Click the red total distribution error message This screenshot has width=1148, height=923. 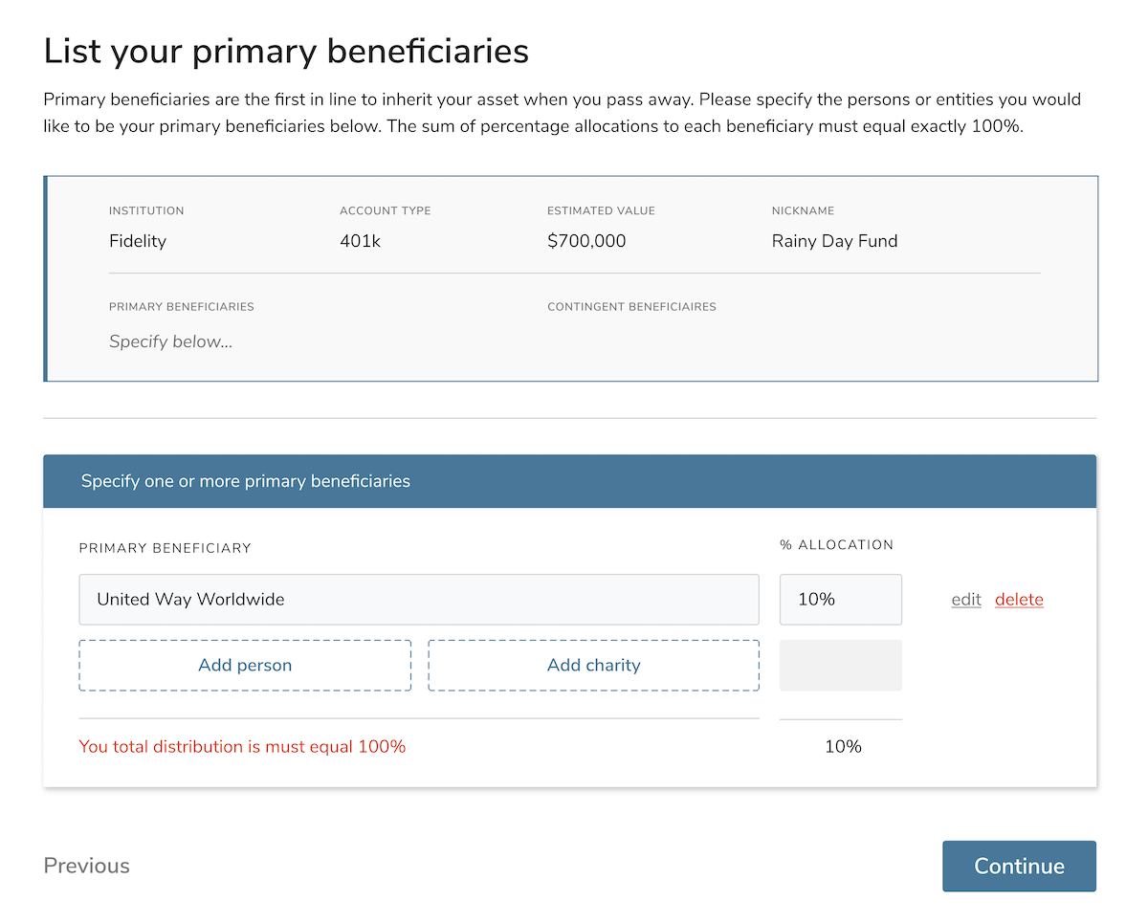242,746
